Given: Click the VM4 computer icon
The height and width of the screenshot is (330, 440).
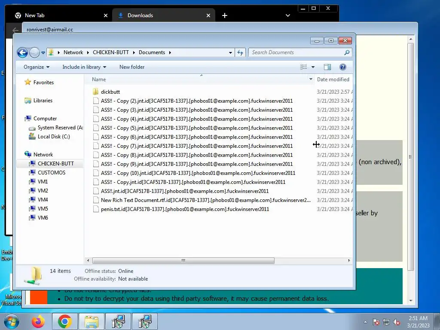Looking at the screenshot, I should (32, 199).
